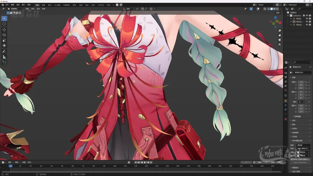Add a new workspace with plus tab

coord(113,5)
